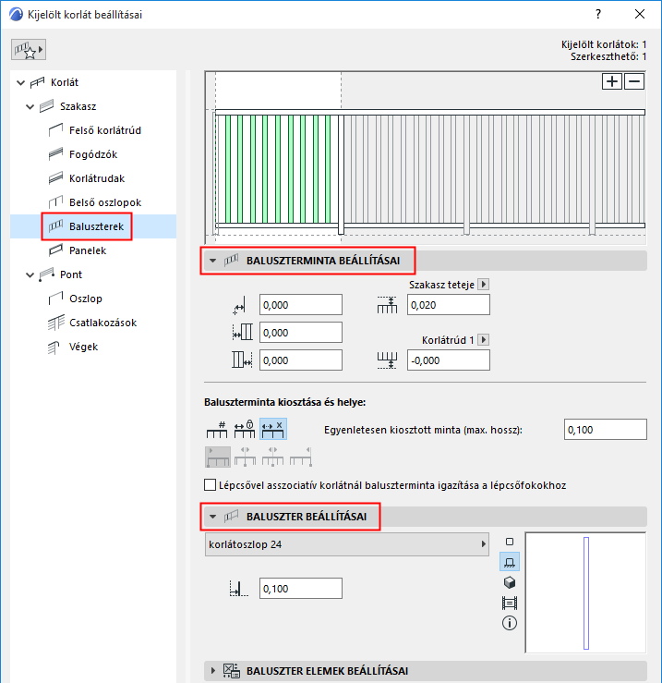The image size is (662, 683).
Task: Select divide pattern by number of divisions
Action: coord(217,430)
